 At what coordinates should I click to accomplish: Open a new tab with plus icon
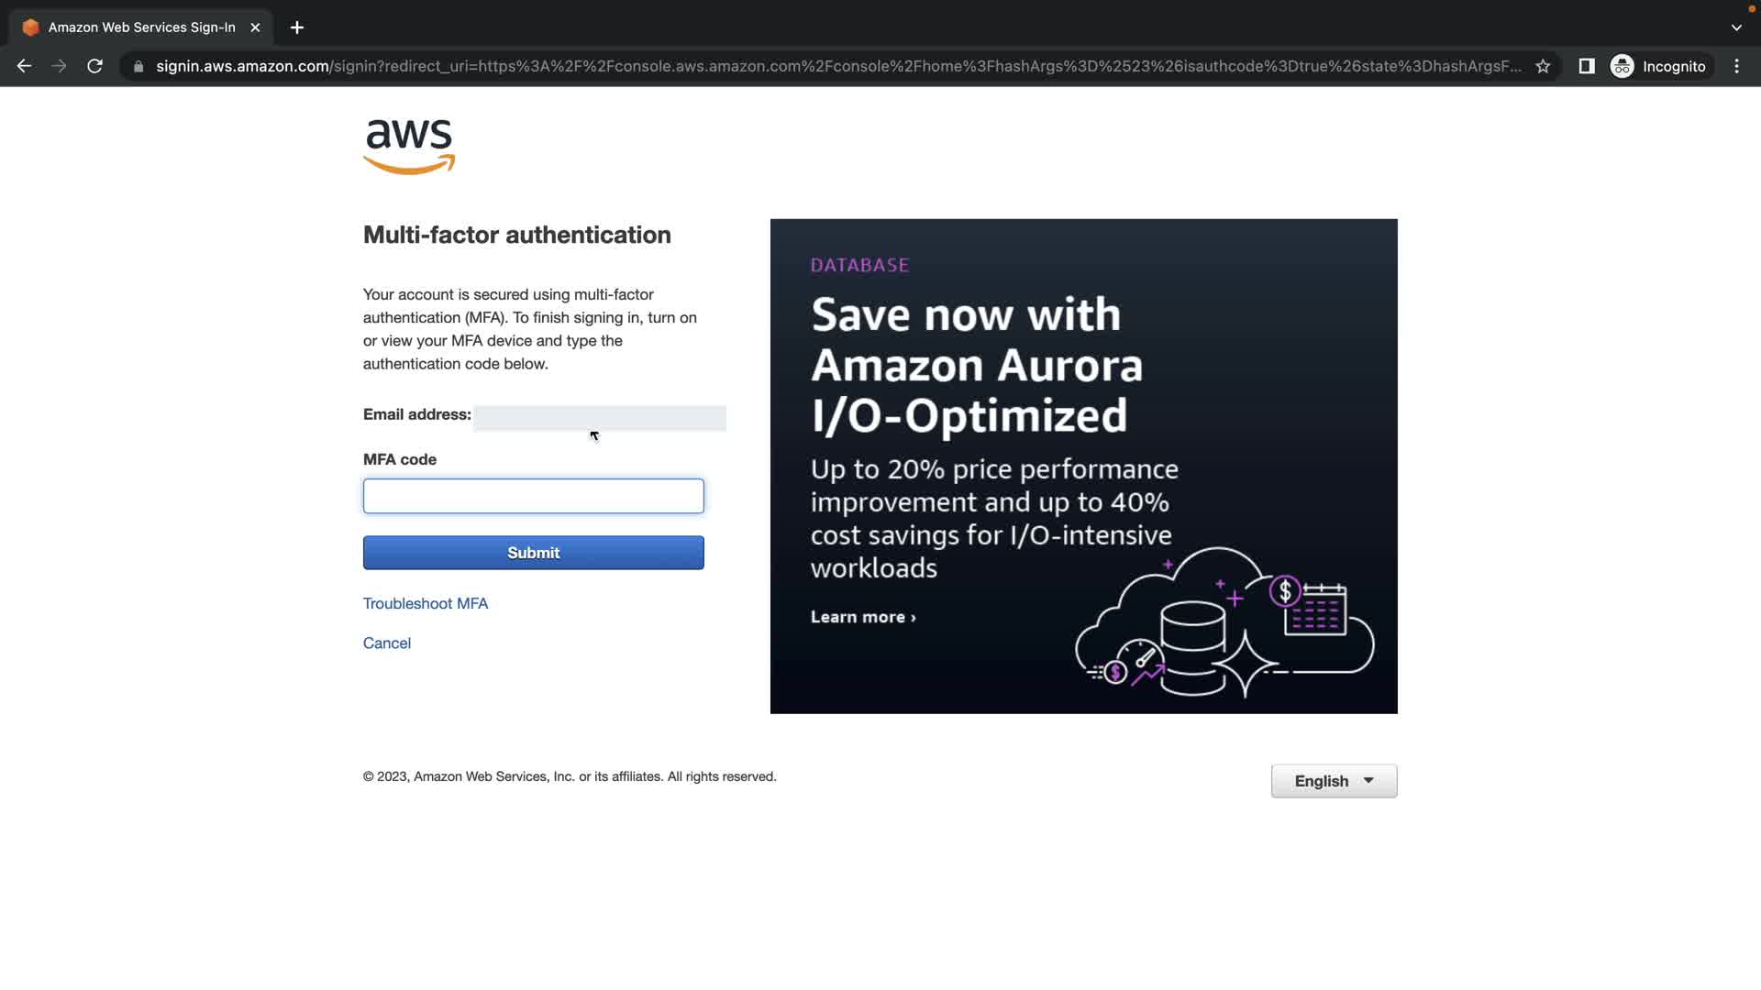pyautogui.click(x=297, y=27)
